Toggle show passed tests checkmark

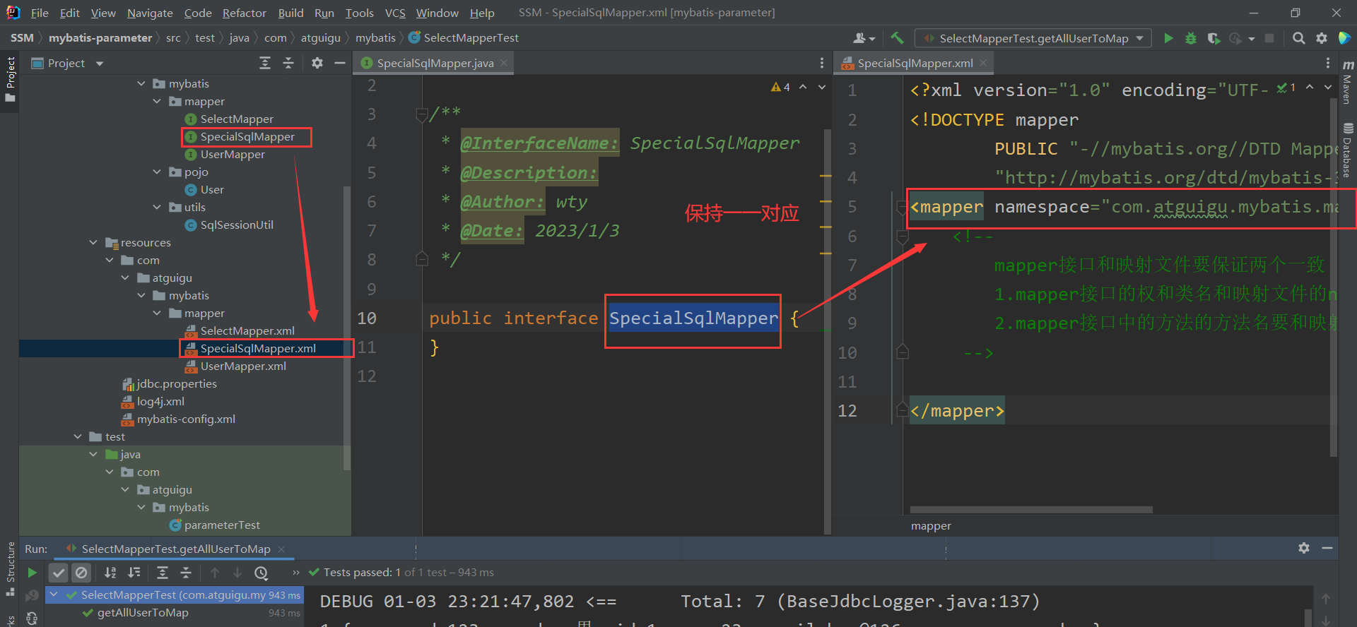point(59,573)
